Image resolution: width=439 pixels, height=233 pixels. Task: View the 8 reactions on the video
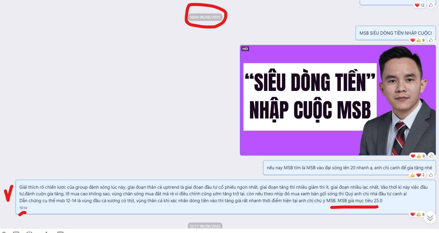point(418,156)
